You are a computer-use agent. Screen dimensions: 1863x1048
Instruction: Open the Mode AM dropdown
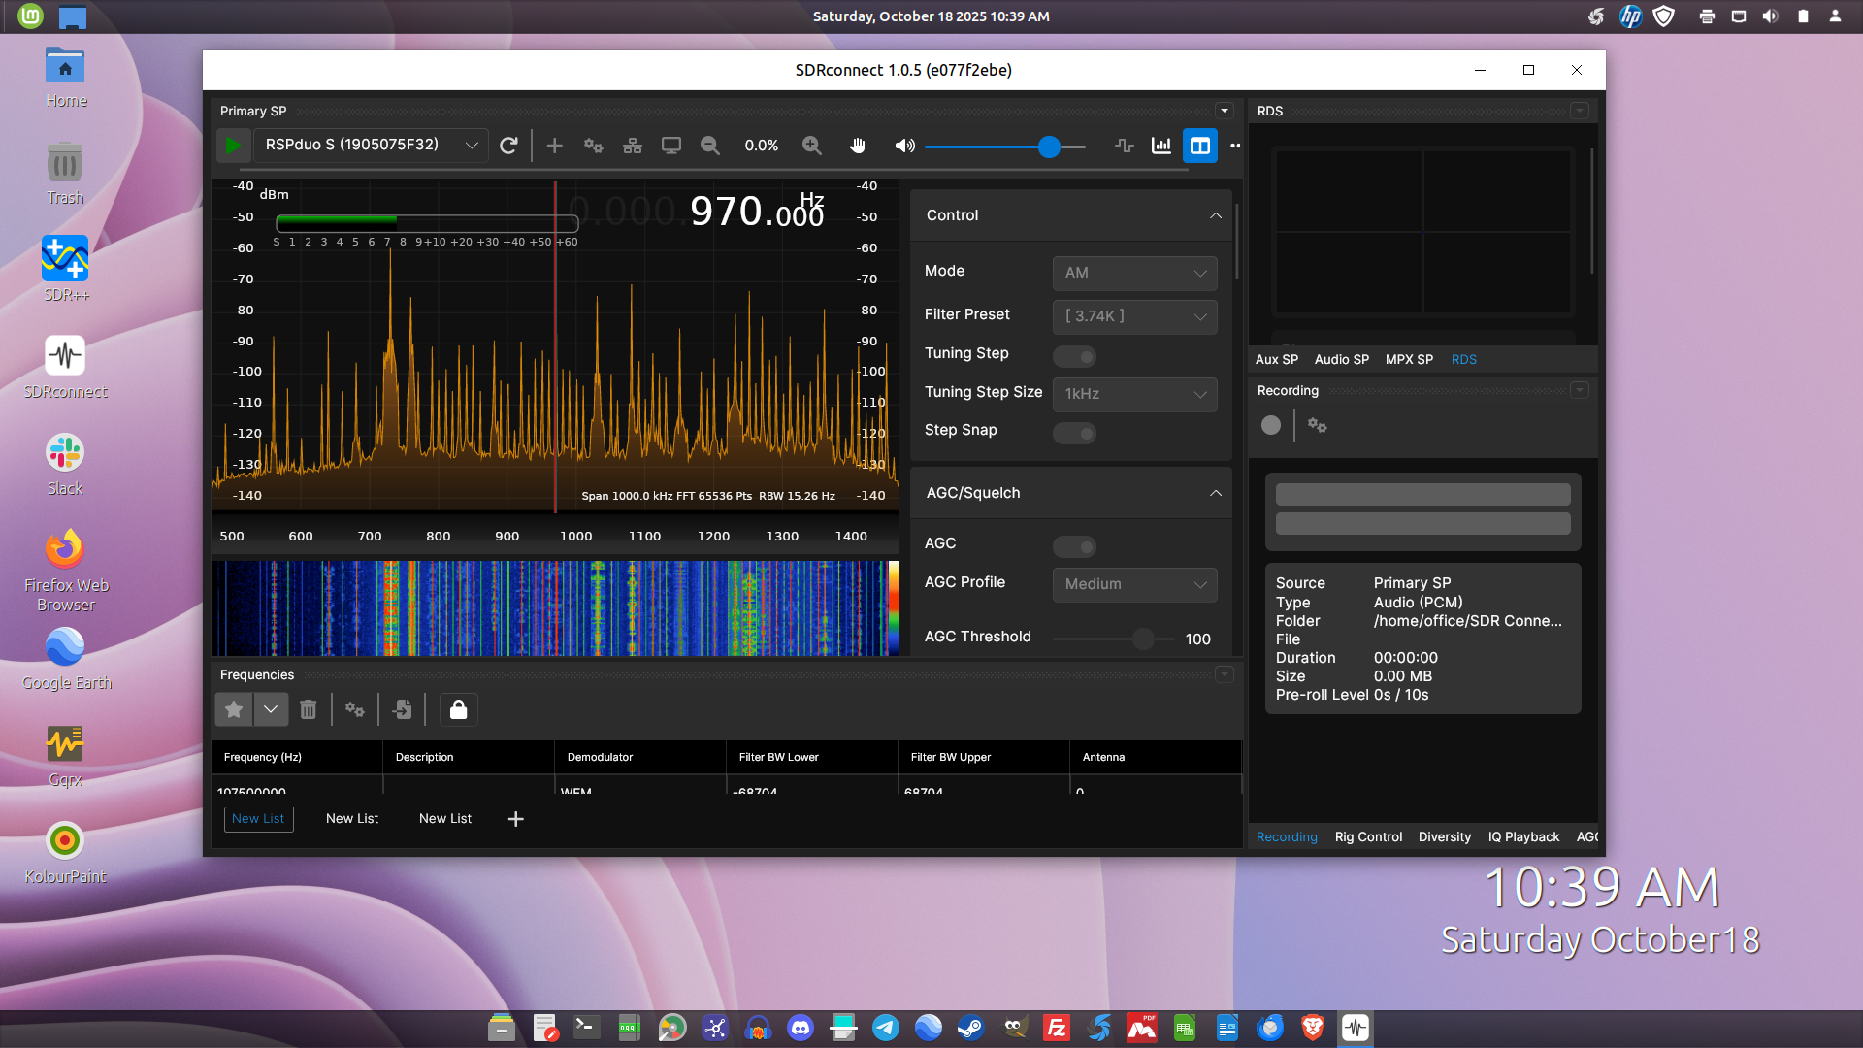[x=1134, y=274]
